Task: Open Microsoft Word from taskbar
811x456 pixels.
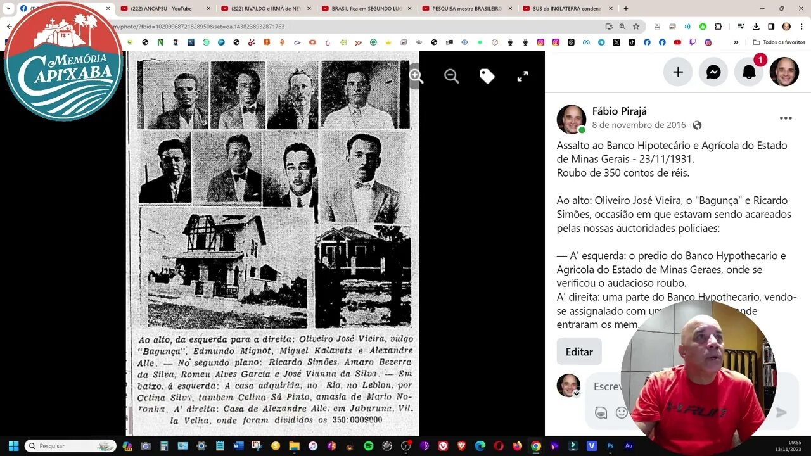Action: [239, 446]
